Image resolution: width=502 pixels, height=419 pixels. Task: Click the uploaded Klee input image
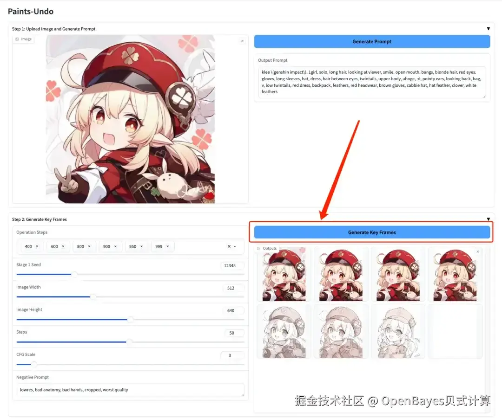[130, 119]
